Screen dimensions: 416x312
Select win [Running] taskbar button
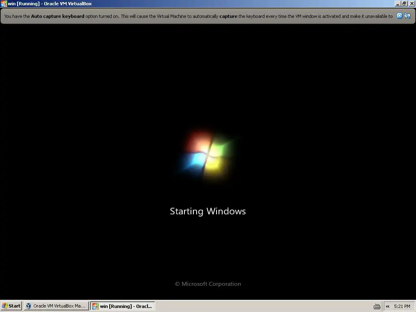pos(123,306)
